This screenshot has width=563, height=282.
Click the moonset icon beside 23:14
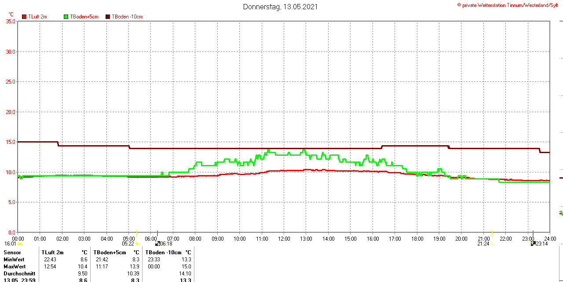(533, 244)
